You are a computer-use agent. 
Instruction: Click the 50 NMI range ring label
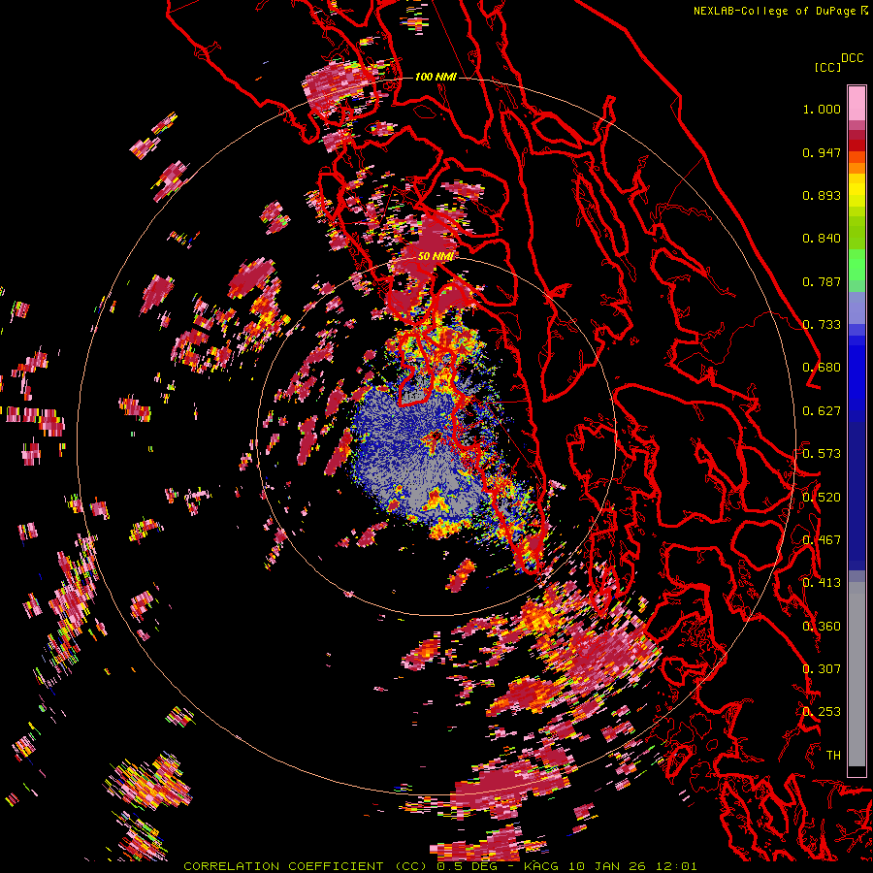tap(436, 256)
